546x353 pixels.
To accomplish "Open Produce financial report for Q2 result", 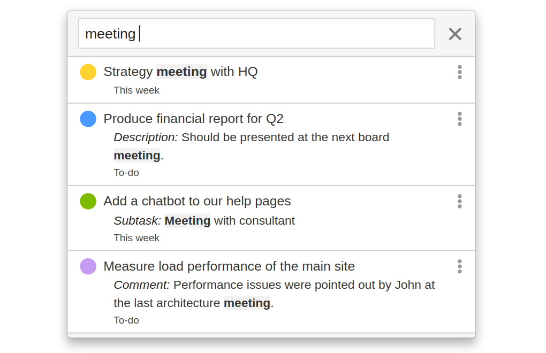I will click(x=193, y=119).
